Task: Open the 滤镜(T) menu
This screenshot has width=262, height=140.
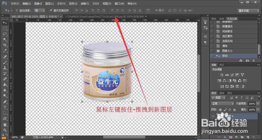Action: tap(85, 3)
